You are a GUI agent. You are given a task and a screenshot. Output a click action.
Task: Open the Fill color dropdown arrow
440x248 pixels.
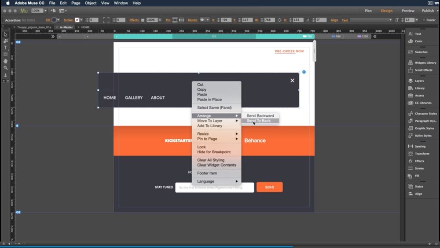(x=58, y=20)
